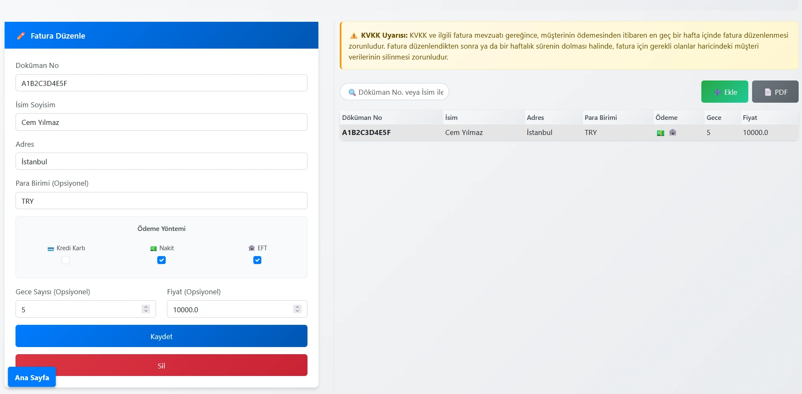Click the KVKK warning triangle icon
Viewport: 802px width, 394px height.
[x=354, y=36]
